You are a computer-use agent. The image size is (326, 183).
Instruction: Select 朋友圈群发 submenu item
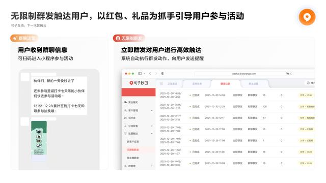[x=133, y=158]
